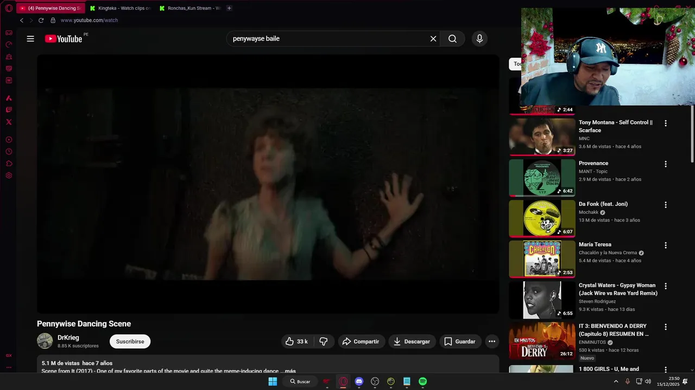
Task: Open the Opera GX main menu logo
Action: point(9,8)
